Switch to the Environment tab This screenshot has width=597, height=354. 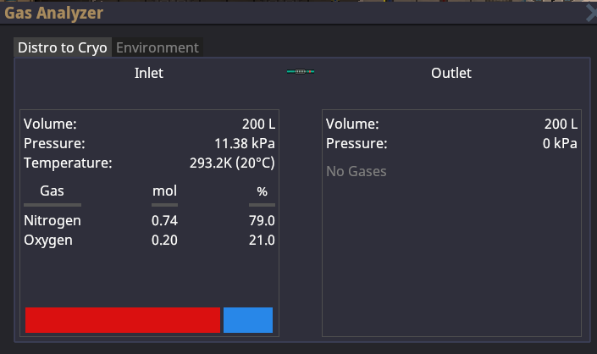158,47
